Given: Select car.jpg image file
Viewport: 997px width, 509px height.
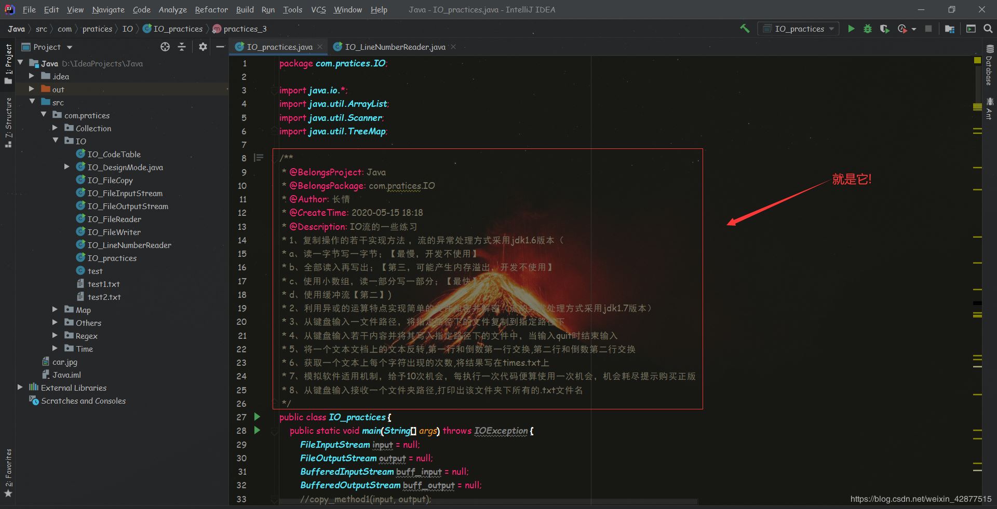Looking at the screenshot, I should tap(59, 362).
